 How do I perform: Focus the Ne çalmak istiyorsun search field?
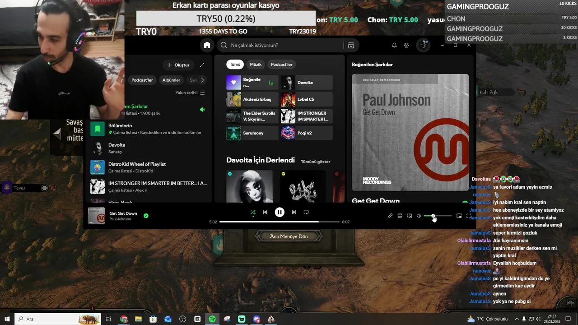[x=280, y=45]
